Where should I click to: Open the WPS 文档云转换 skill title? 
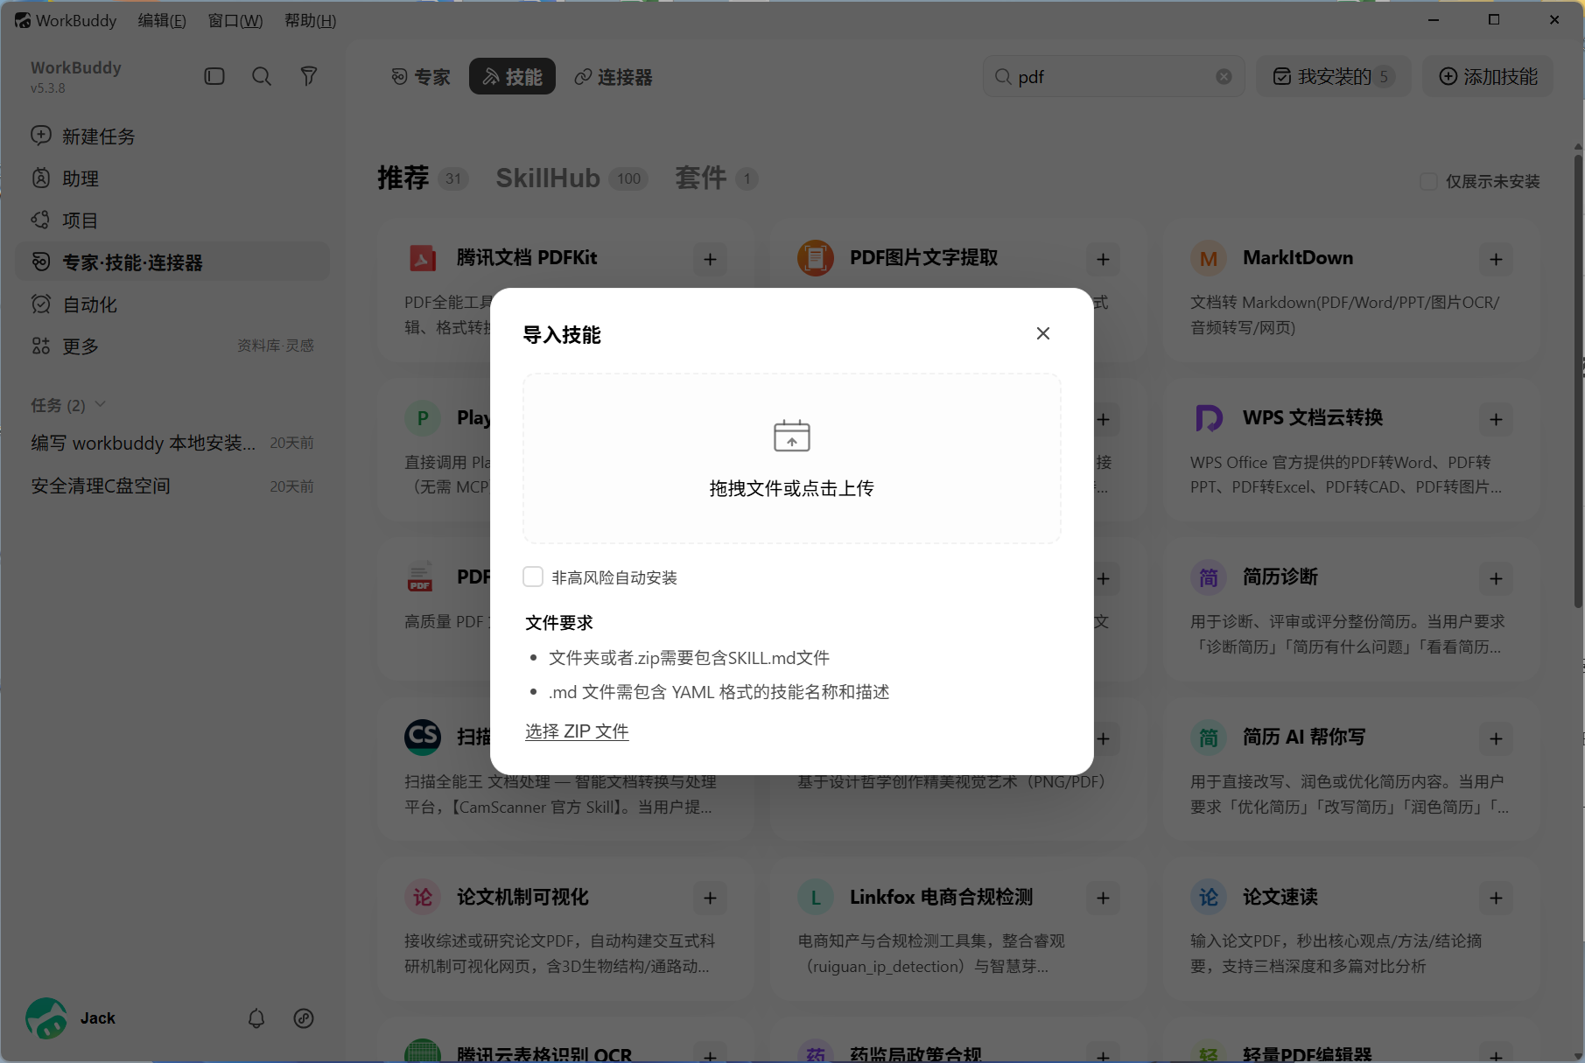1313,417
